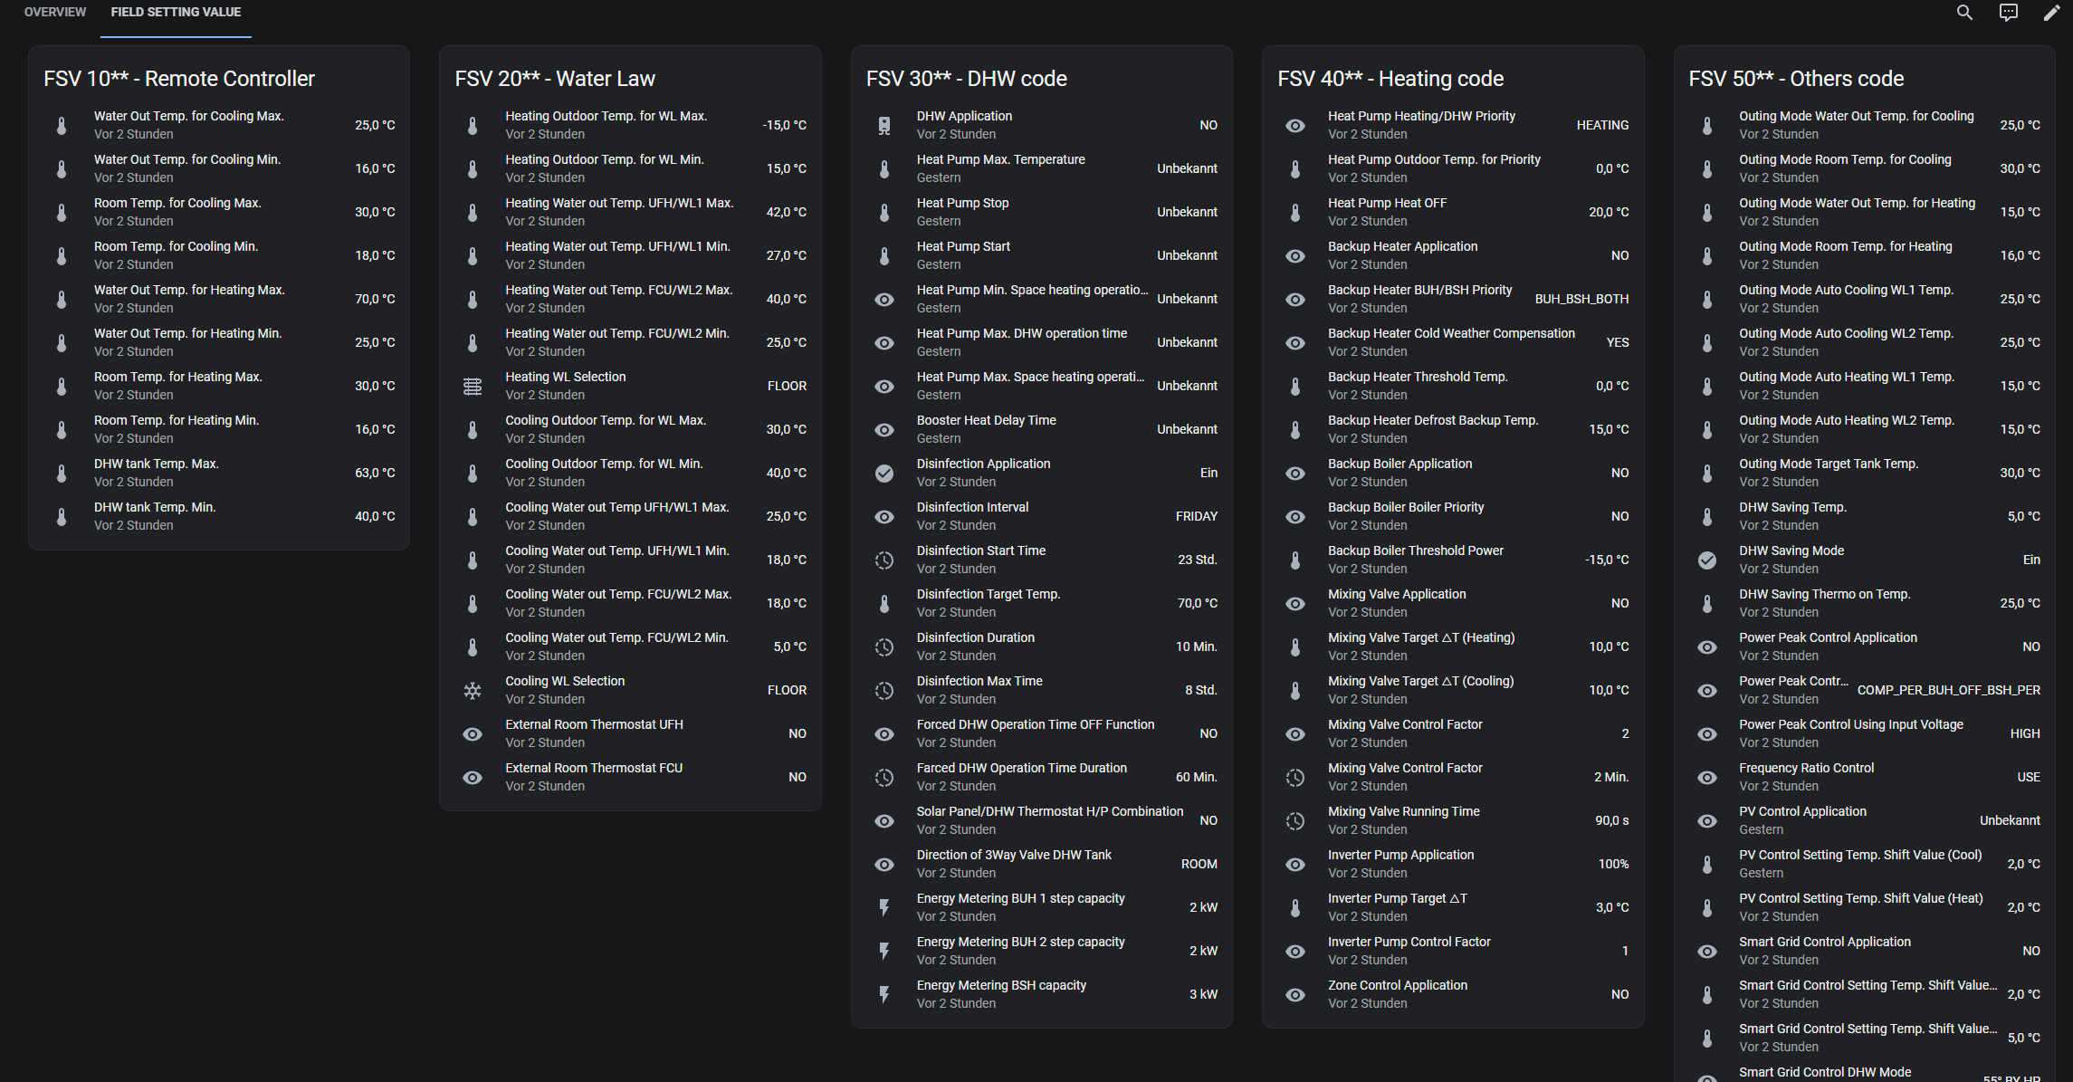This screenshot has width=2073, height=1082.
Task: Open Disinfection Interval entity details
Action: (972, 508)
